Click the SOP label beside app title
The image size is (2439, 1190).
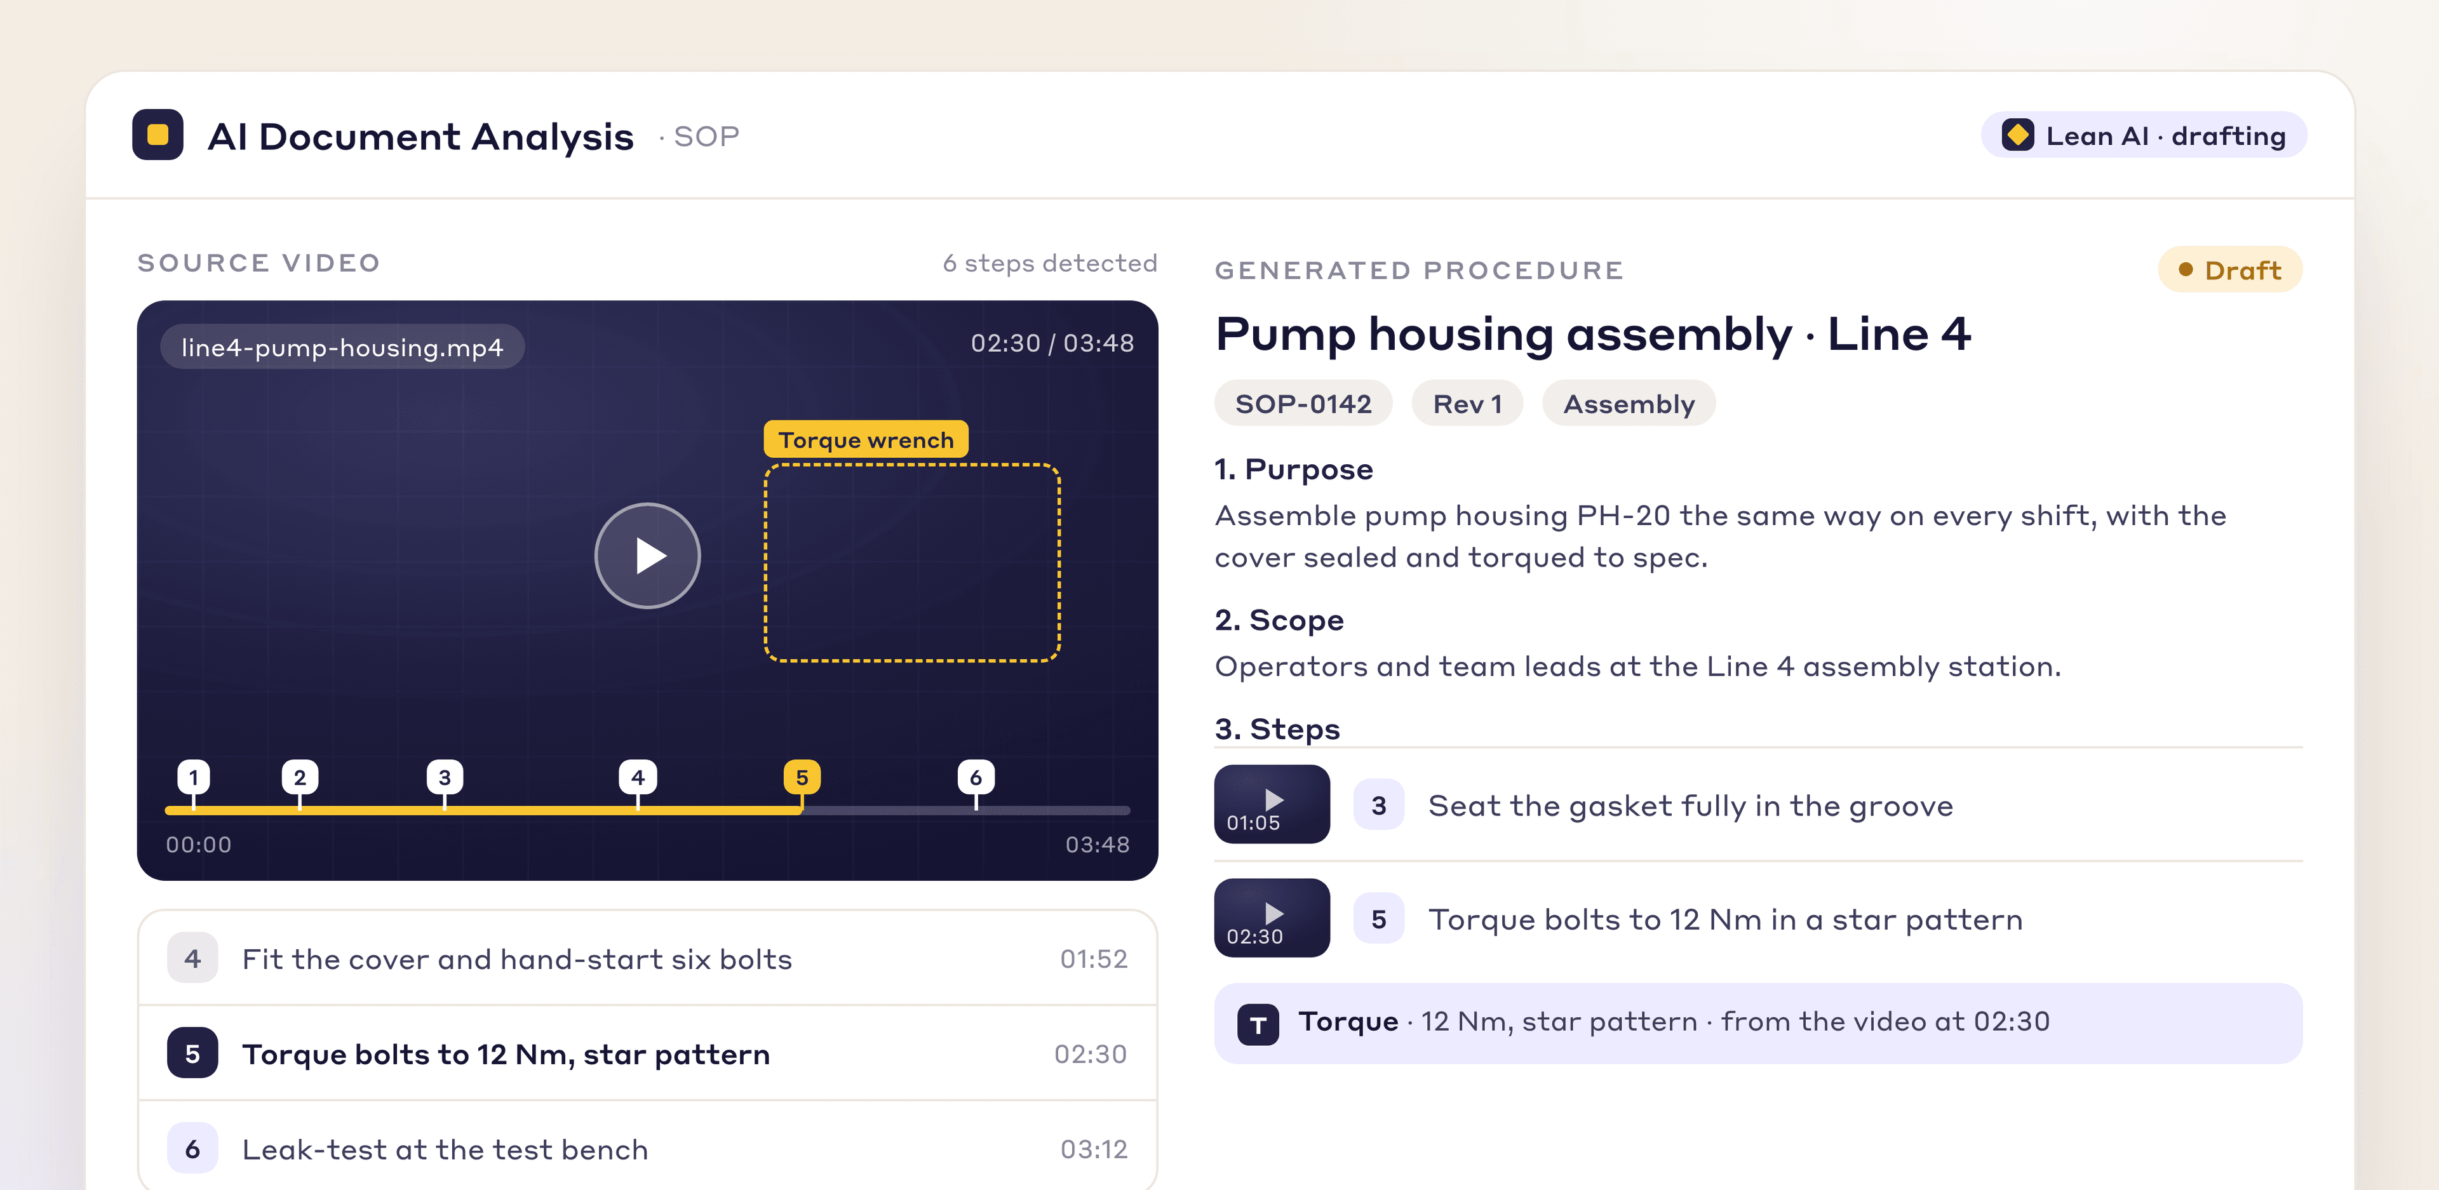706,137
